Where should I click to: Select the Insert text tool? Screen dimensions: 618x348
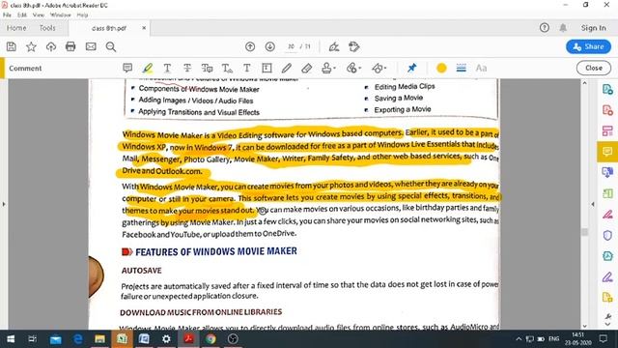(227, 68)
